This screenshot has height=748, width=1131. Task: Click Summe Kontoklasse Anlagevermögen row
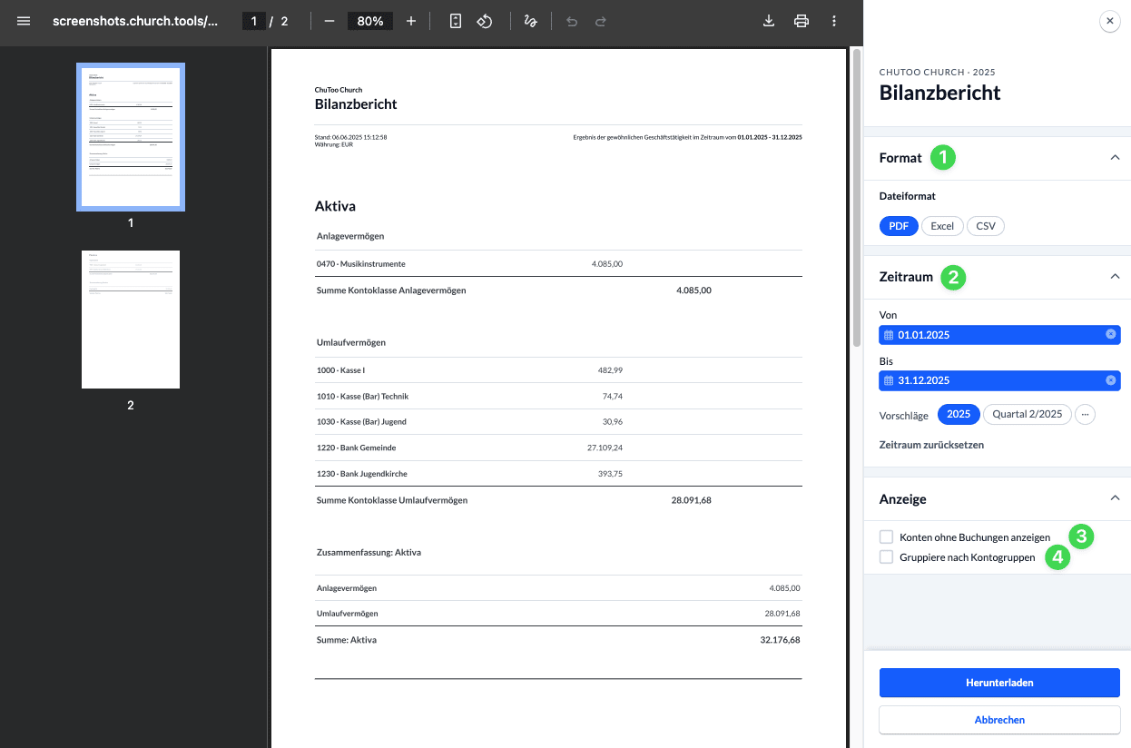tap(558, 290)
